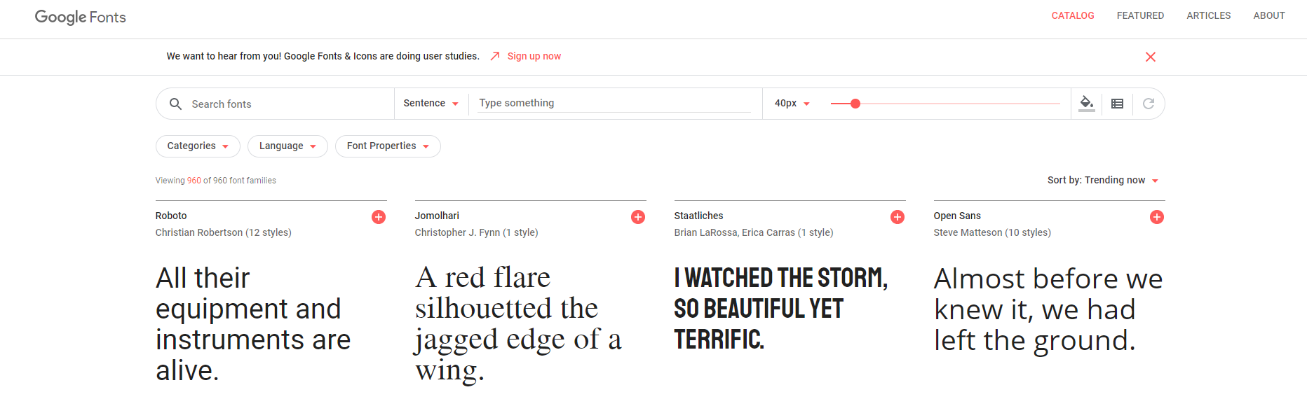1307x413 pixels.
Task: Click the Google Fonts logo
Action: tap(81, 17)
